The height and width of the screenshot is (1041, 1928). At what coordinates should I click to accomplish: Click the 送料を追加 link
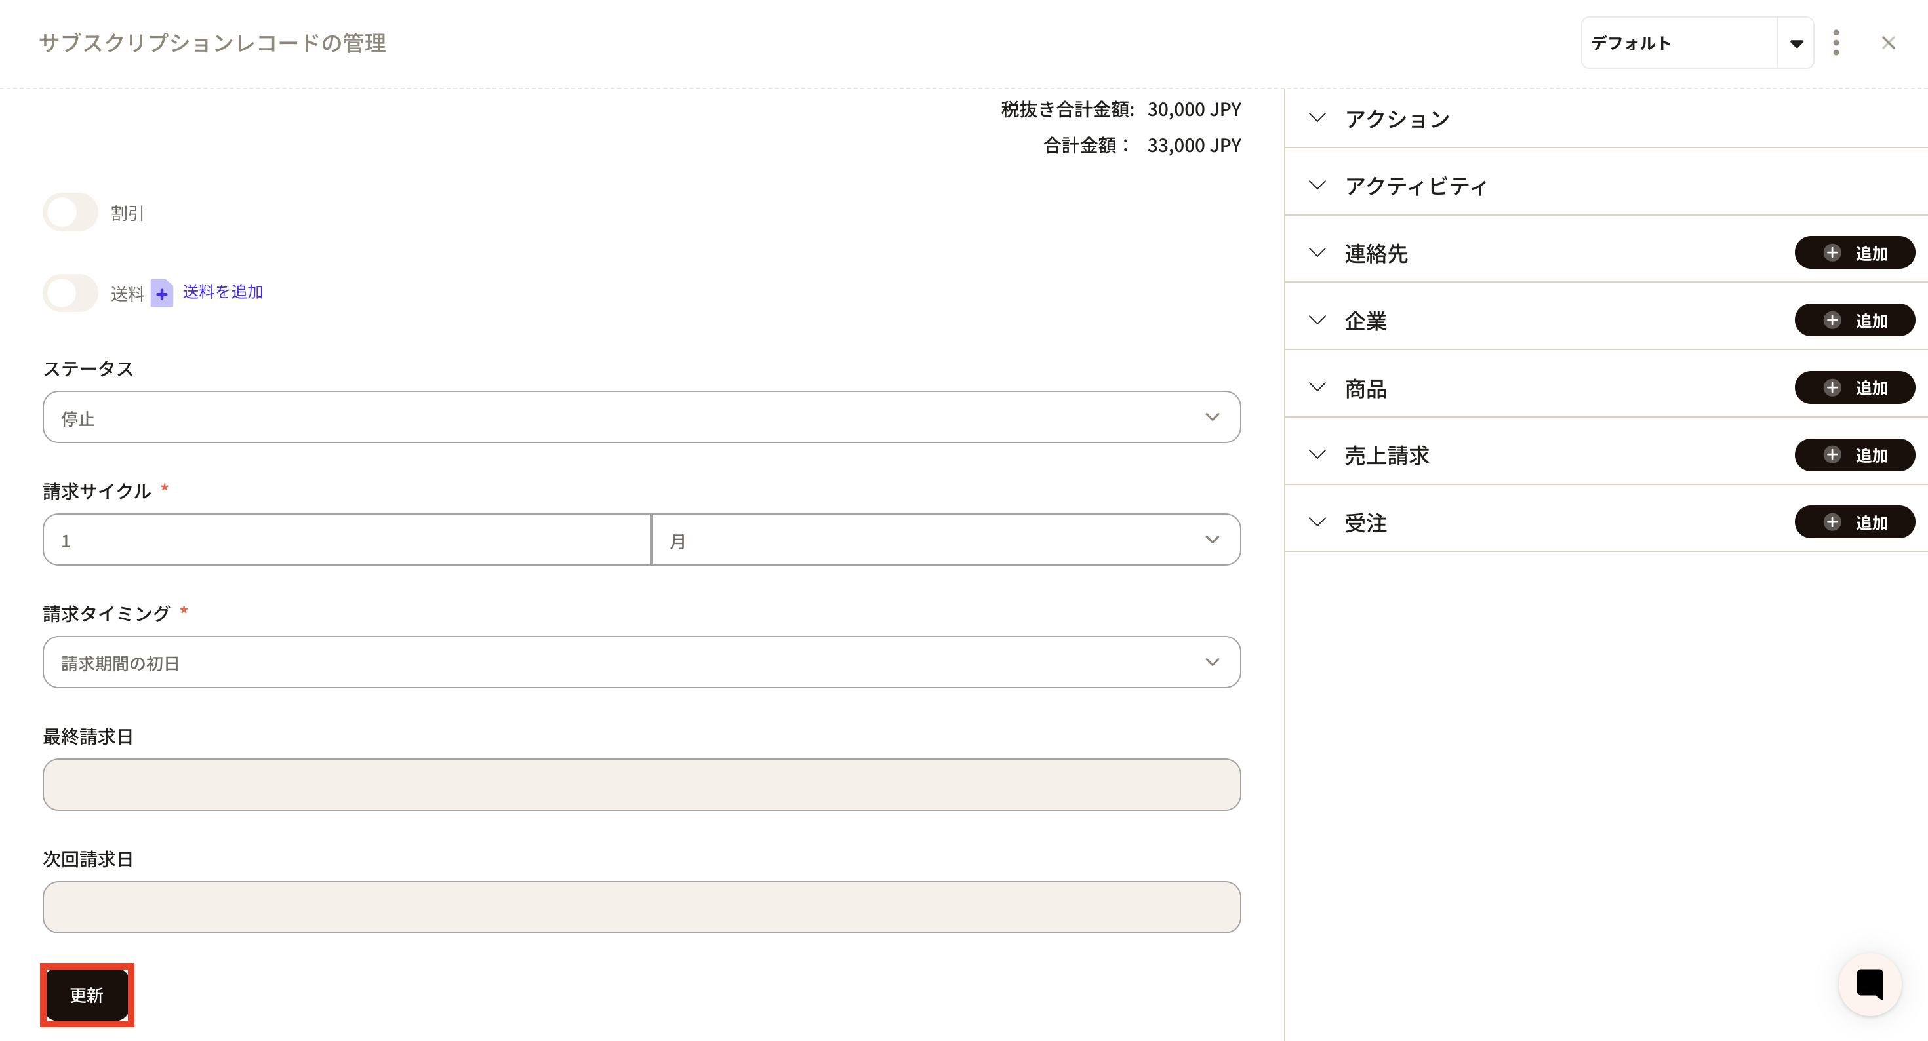click(222, 292)
